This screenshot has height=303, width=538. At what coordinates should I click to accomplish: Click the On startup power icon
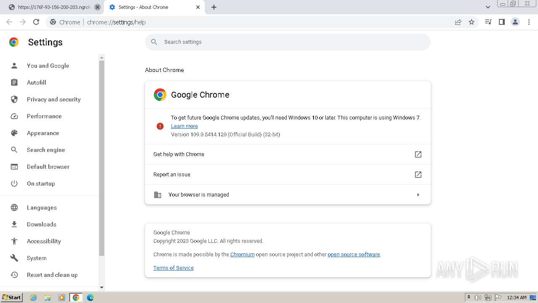(x=14, y=183)
